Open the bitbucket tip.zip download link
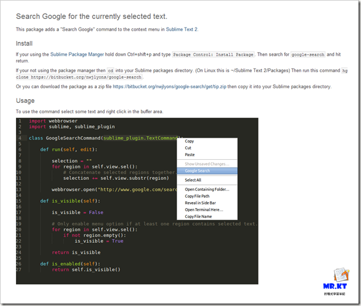Screen dimensions: 361x306 [169, 87]
